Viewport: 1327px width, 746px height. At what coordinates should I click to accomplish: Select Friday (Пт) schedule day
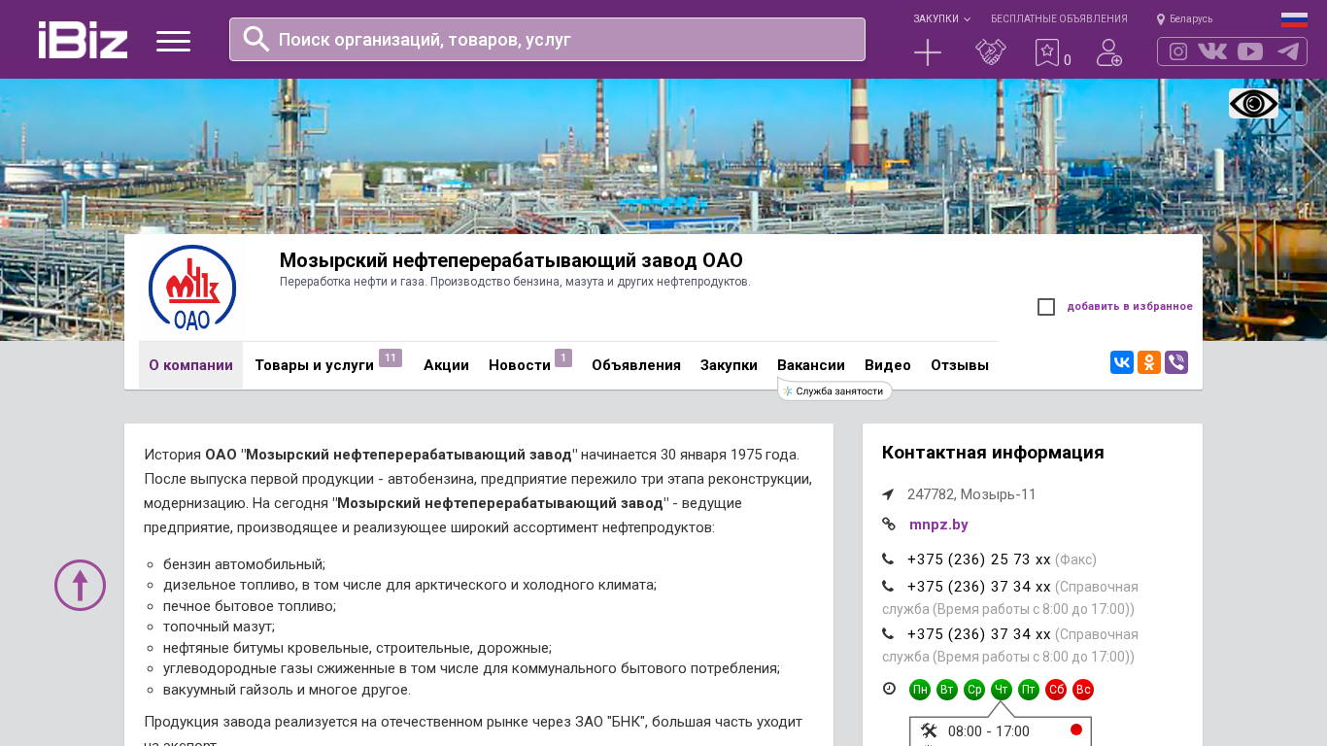pos(1029,690)
